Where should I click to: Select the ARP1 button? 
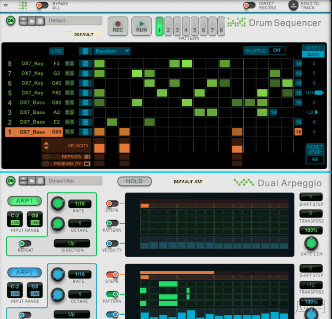(x=24, y=201)
